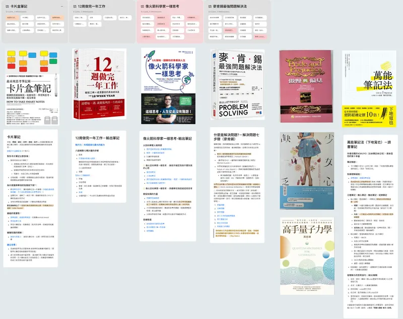Click the whiteboard icon beside 12周做完一年工作 title
The height and width of the screenshot is (319, 403).
[x=75, y=7]
